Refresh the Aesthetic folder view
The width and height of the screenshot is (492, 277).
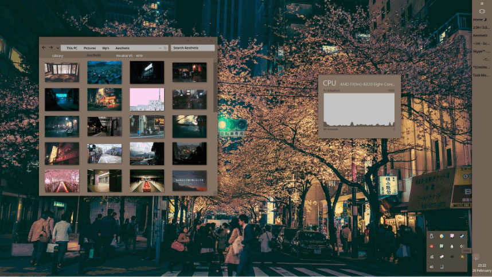click(165, 48)
